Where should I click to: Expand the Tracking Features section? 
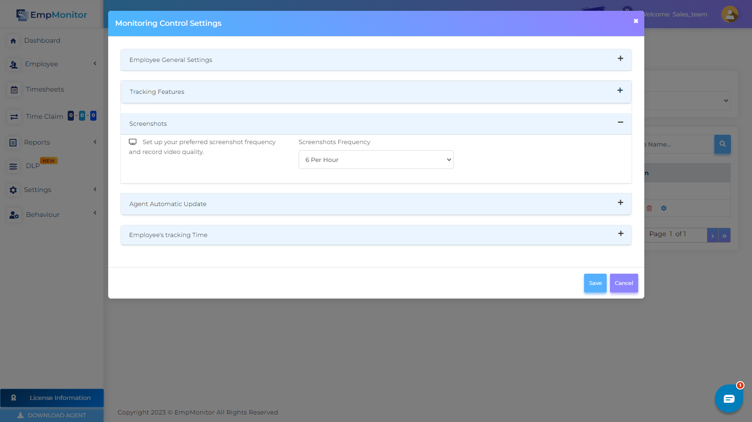click(620, 91)
